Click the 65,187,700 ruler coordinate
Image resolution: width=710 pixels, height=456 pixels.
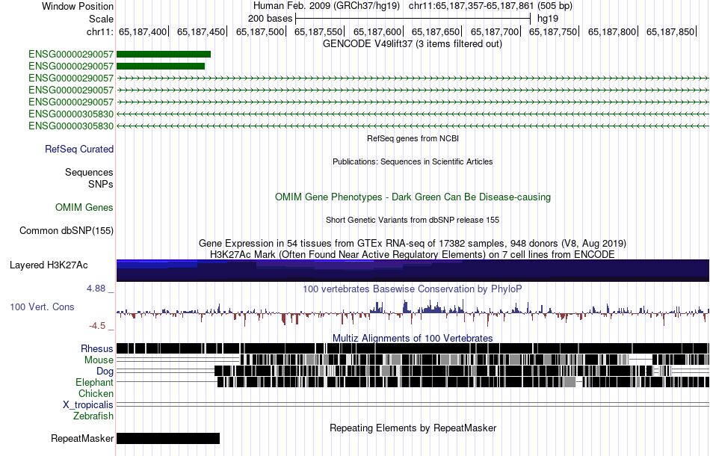click(x=495, y=32)
